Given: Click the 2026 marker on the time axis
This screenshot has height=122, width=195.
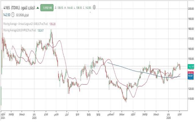Looking at the screenshot, I should pos(168,117).
